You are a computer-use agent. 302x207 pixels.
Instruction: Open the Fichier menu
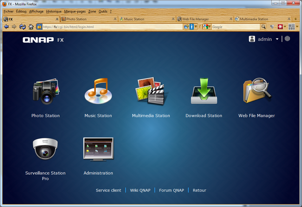[x=8, y=11]
